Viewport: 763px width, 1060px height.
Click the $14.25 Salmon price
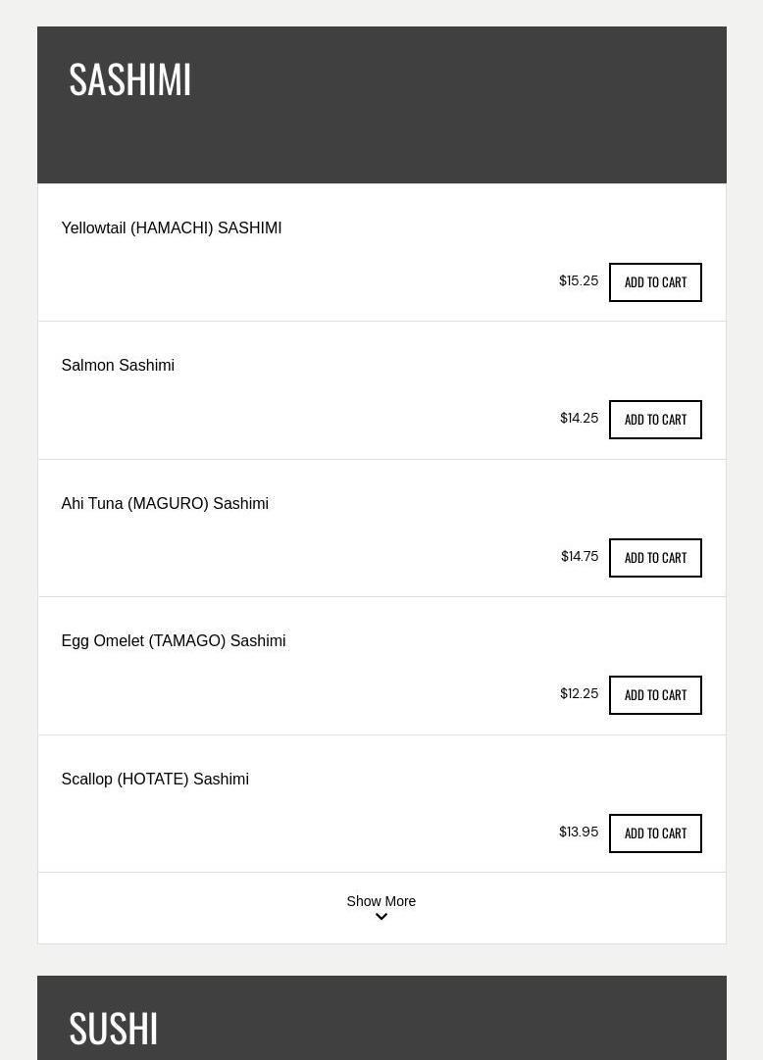[x=579, y=418]
